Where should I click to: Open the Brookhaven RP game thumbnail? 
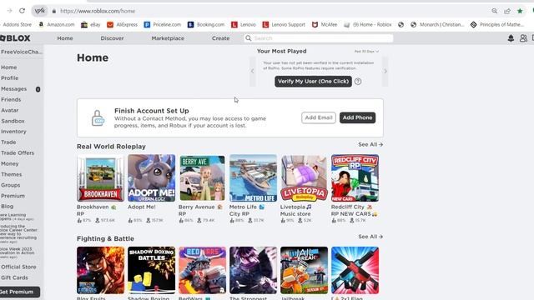(100, 178)
